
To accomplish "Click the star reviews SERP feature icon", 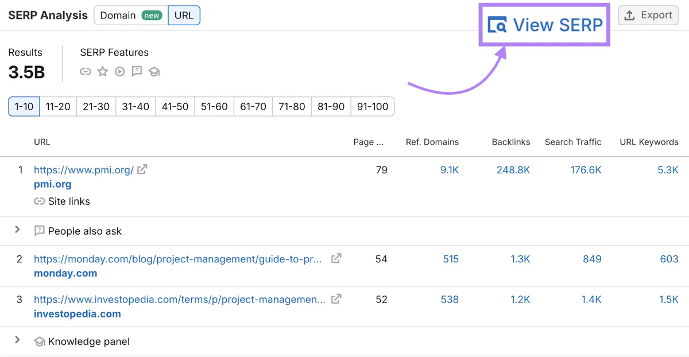I will (103, 72).
